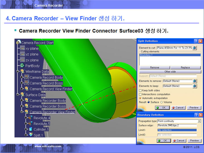Toggle Intersections computation checkbox
The width and height of the screenshot is (204, 153).
pyautogui.click(x=140, y=94)
